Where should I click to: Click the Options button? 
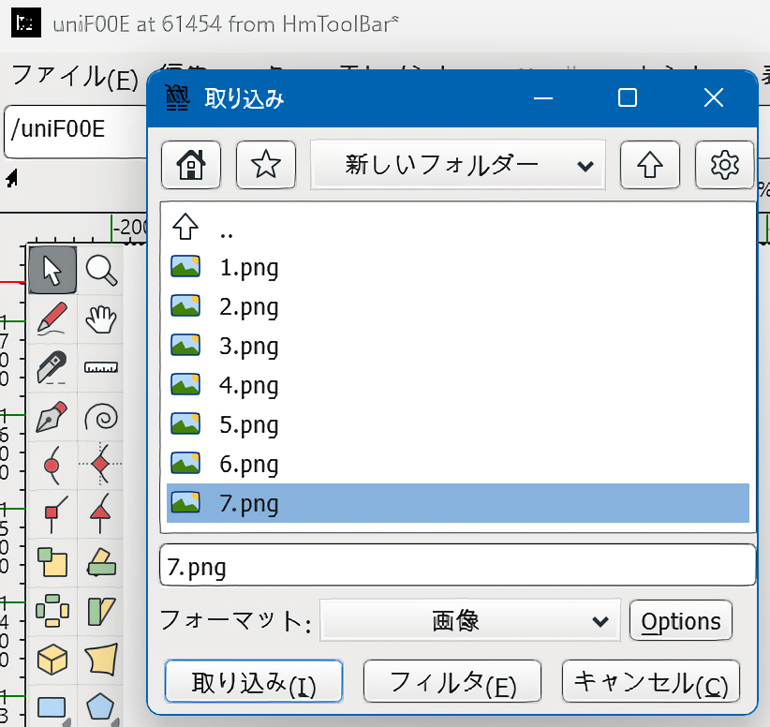(x=681, y=621)
